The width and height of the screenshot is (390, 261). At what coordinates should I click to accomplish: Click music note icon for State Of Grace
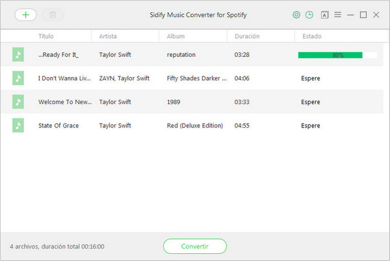coord(18,126)
